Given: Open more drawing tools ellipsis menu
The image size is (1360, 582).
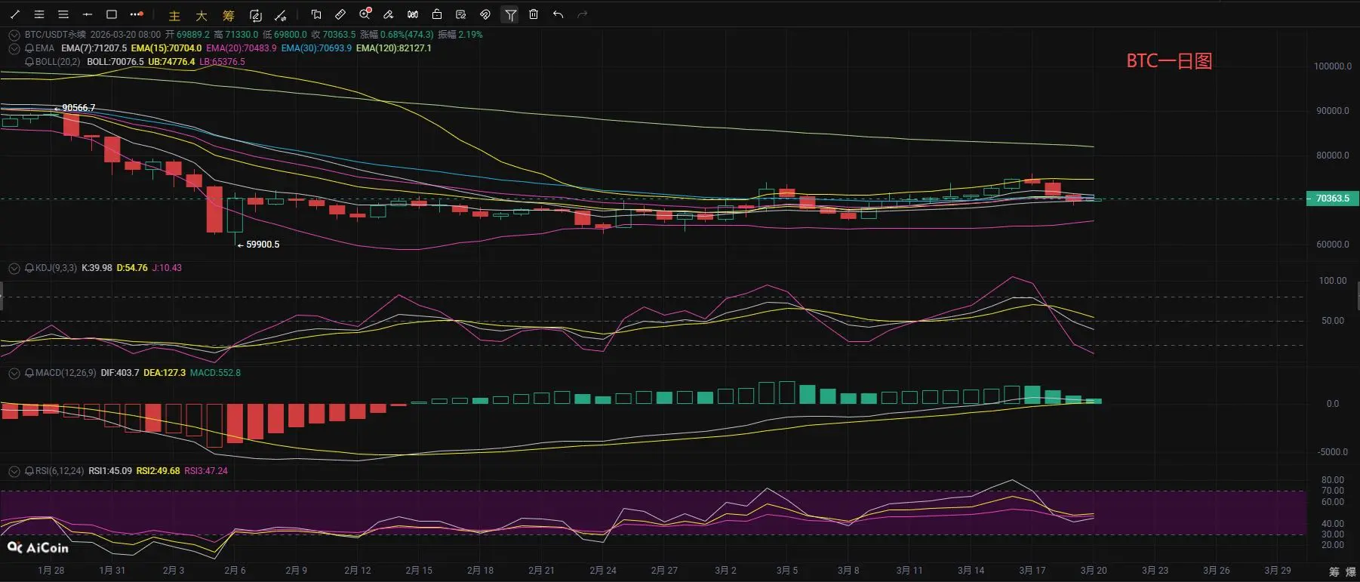Looking at the screenshot, I should (x=137, y=14).
